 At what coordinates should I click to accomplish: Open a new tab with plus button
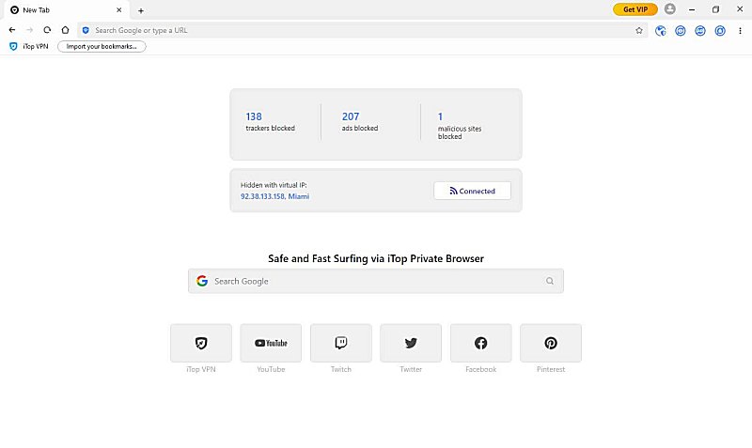pyautogui.click(x=141, y=10)
